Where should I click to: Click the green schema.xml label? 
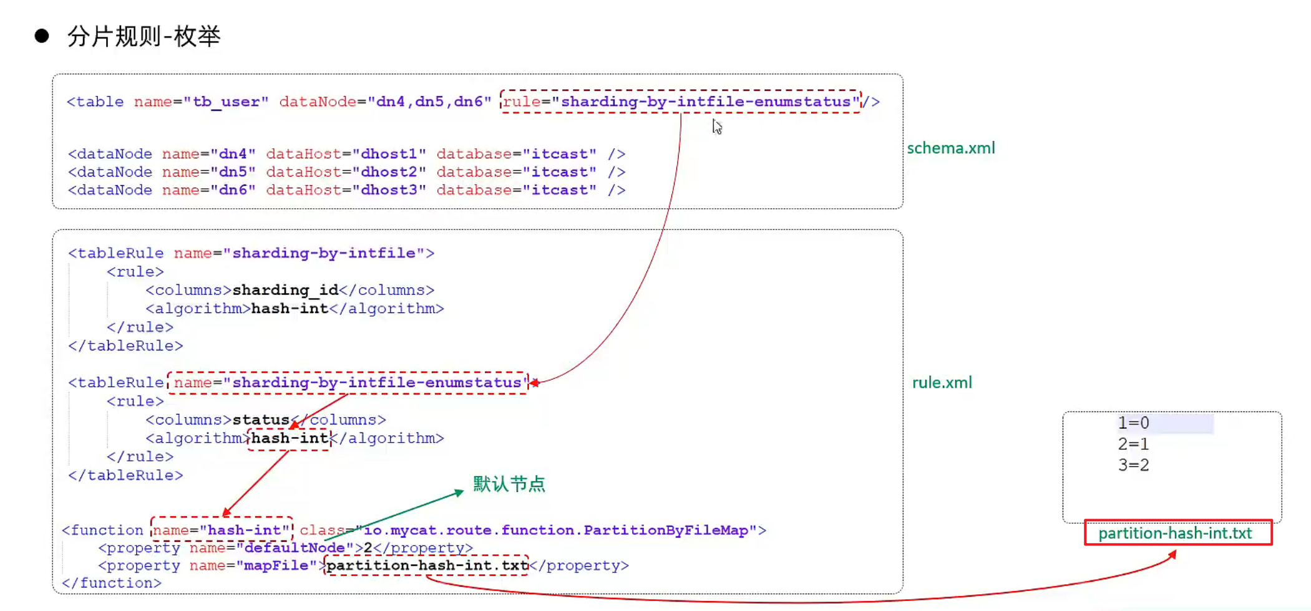point(950,148)
